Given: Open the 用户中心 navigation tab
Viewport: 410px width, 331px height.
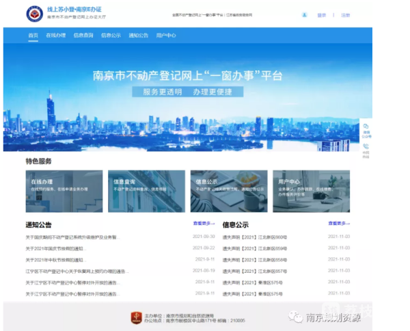Looking at the screenshot, I should coord(165,34).
